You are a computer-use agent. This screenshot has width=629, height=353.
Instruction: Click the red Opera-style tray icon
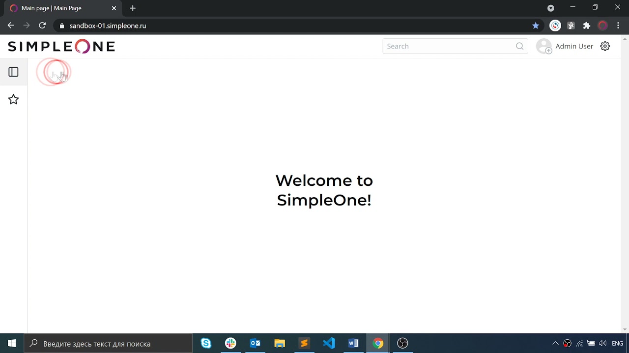click(x=567, y=344)
